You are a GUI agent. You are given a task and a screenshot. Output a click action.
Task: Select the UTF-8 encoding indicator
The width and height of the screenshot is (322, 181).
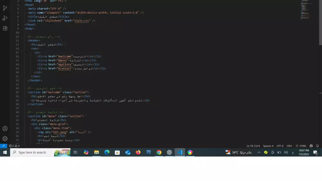coord(280,146)
